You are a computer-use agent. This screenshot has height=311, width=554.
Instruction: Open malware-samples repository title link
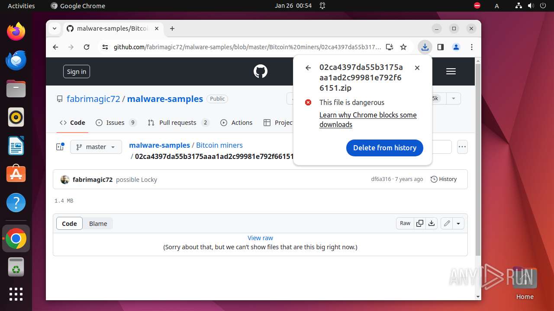click(165, 99)
